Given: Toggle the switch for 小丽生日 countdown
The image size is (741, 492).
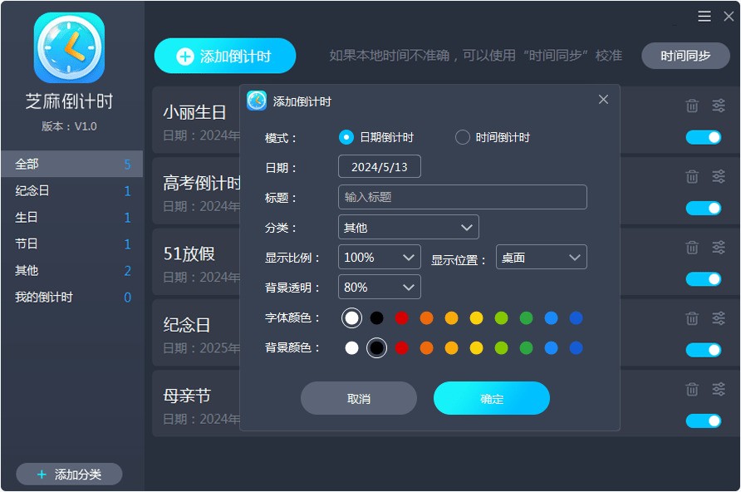Looking at the screenshot, I should [705, 136].
